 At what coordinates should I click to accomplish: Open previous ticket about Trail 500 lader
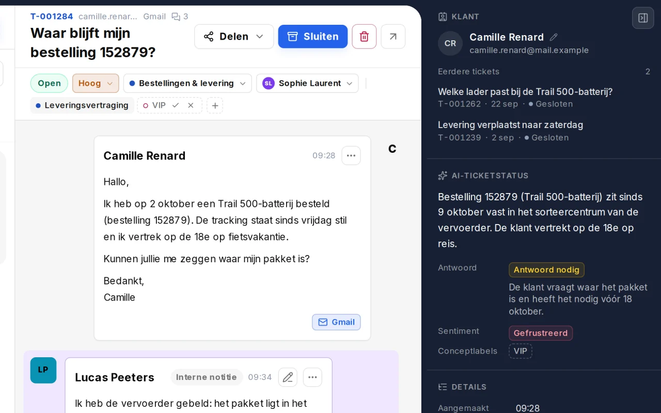click(525, 92)
